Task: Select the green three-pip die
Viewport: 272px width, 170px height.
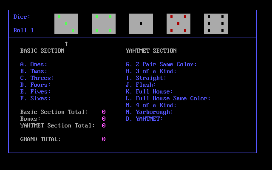Action: pos(66,24)
